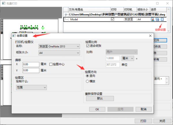Image resolution: width=173 pixels, height=125 pixels.
Task: Select the dwg file path row
Action: click(115, 14)
